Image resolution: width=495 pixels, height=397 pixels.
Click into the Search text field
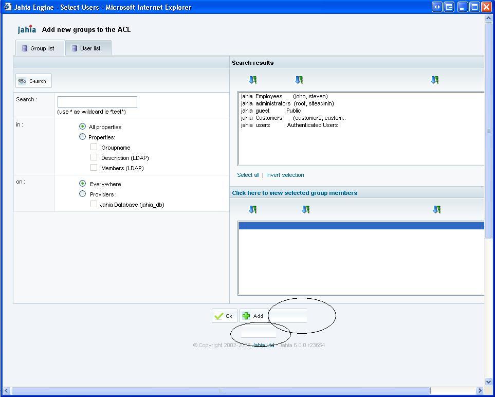97,102
